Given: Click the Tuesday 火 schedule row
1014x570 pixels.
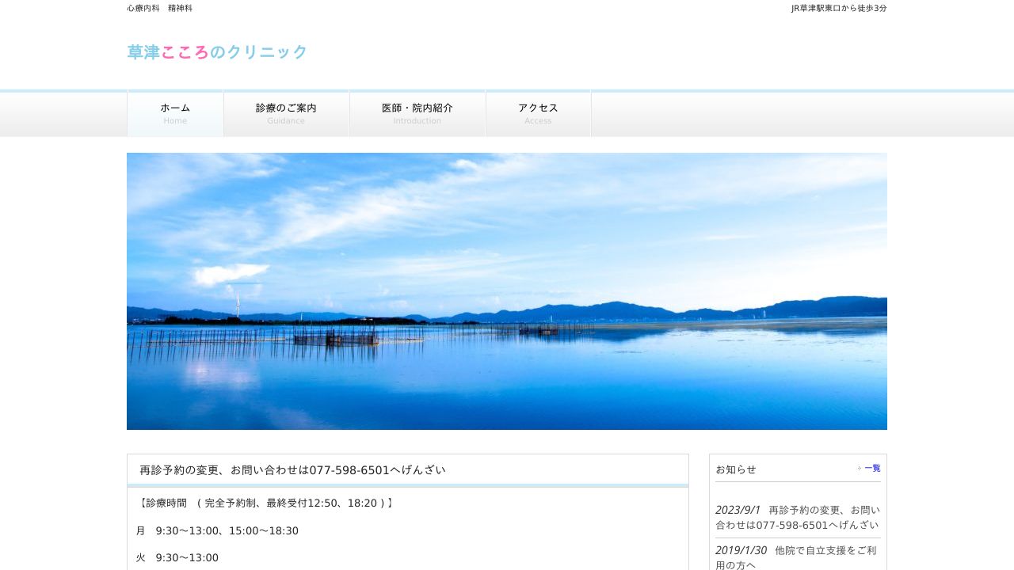Looking at the screenshot, I should click(177, 557).
